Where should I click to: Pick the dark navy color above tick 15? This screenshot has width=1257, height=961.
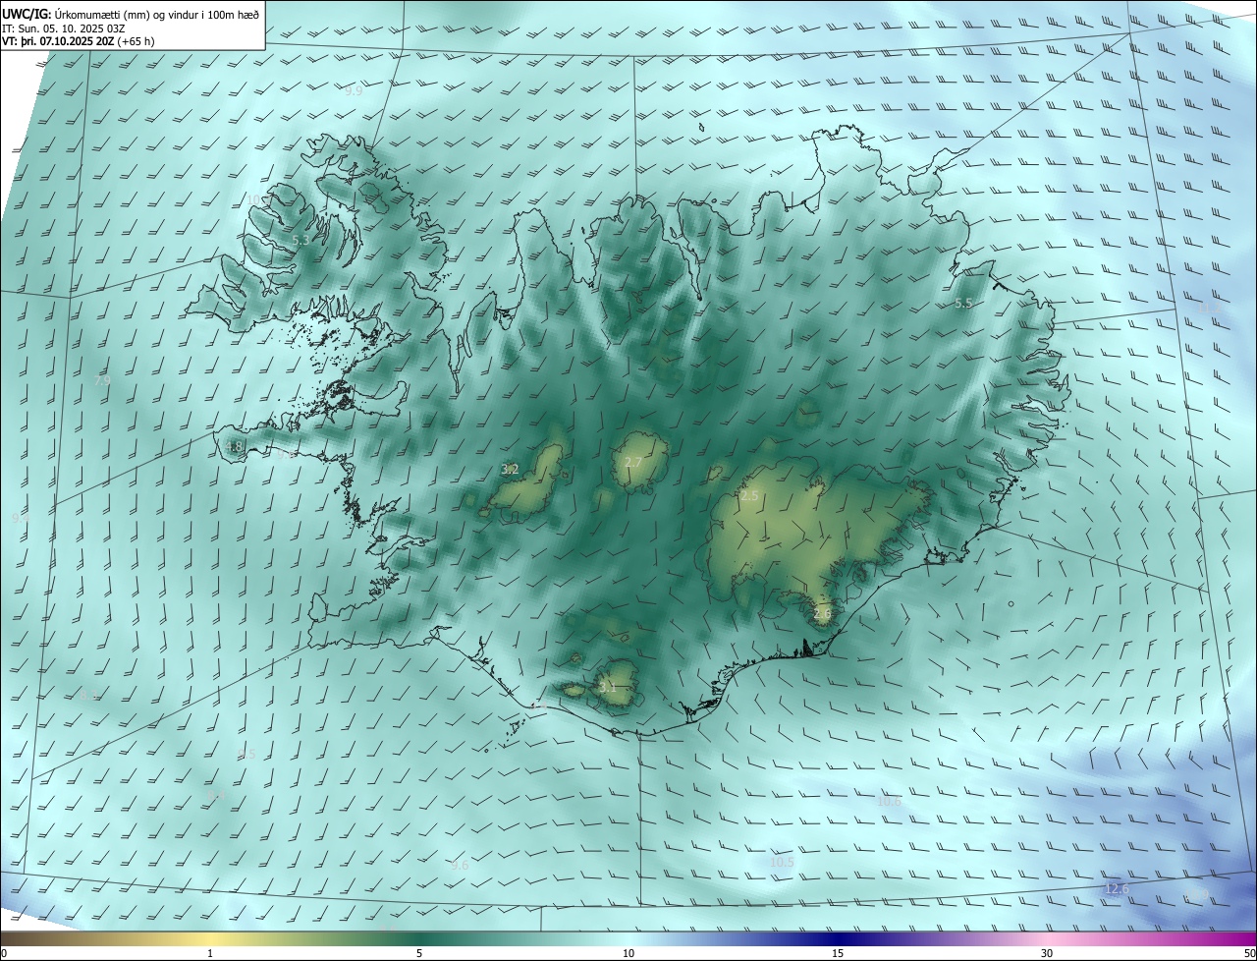point(838,938)
